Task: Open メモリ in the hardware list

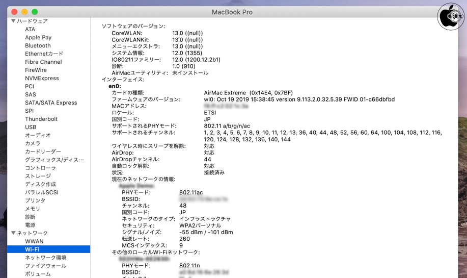Action: click(x=33, y=209)
